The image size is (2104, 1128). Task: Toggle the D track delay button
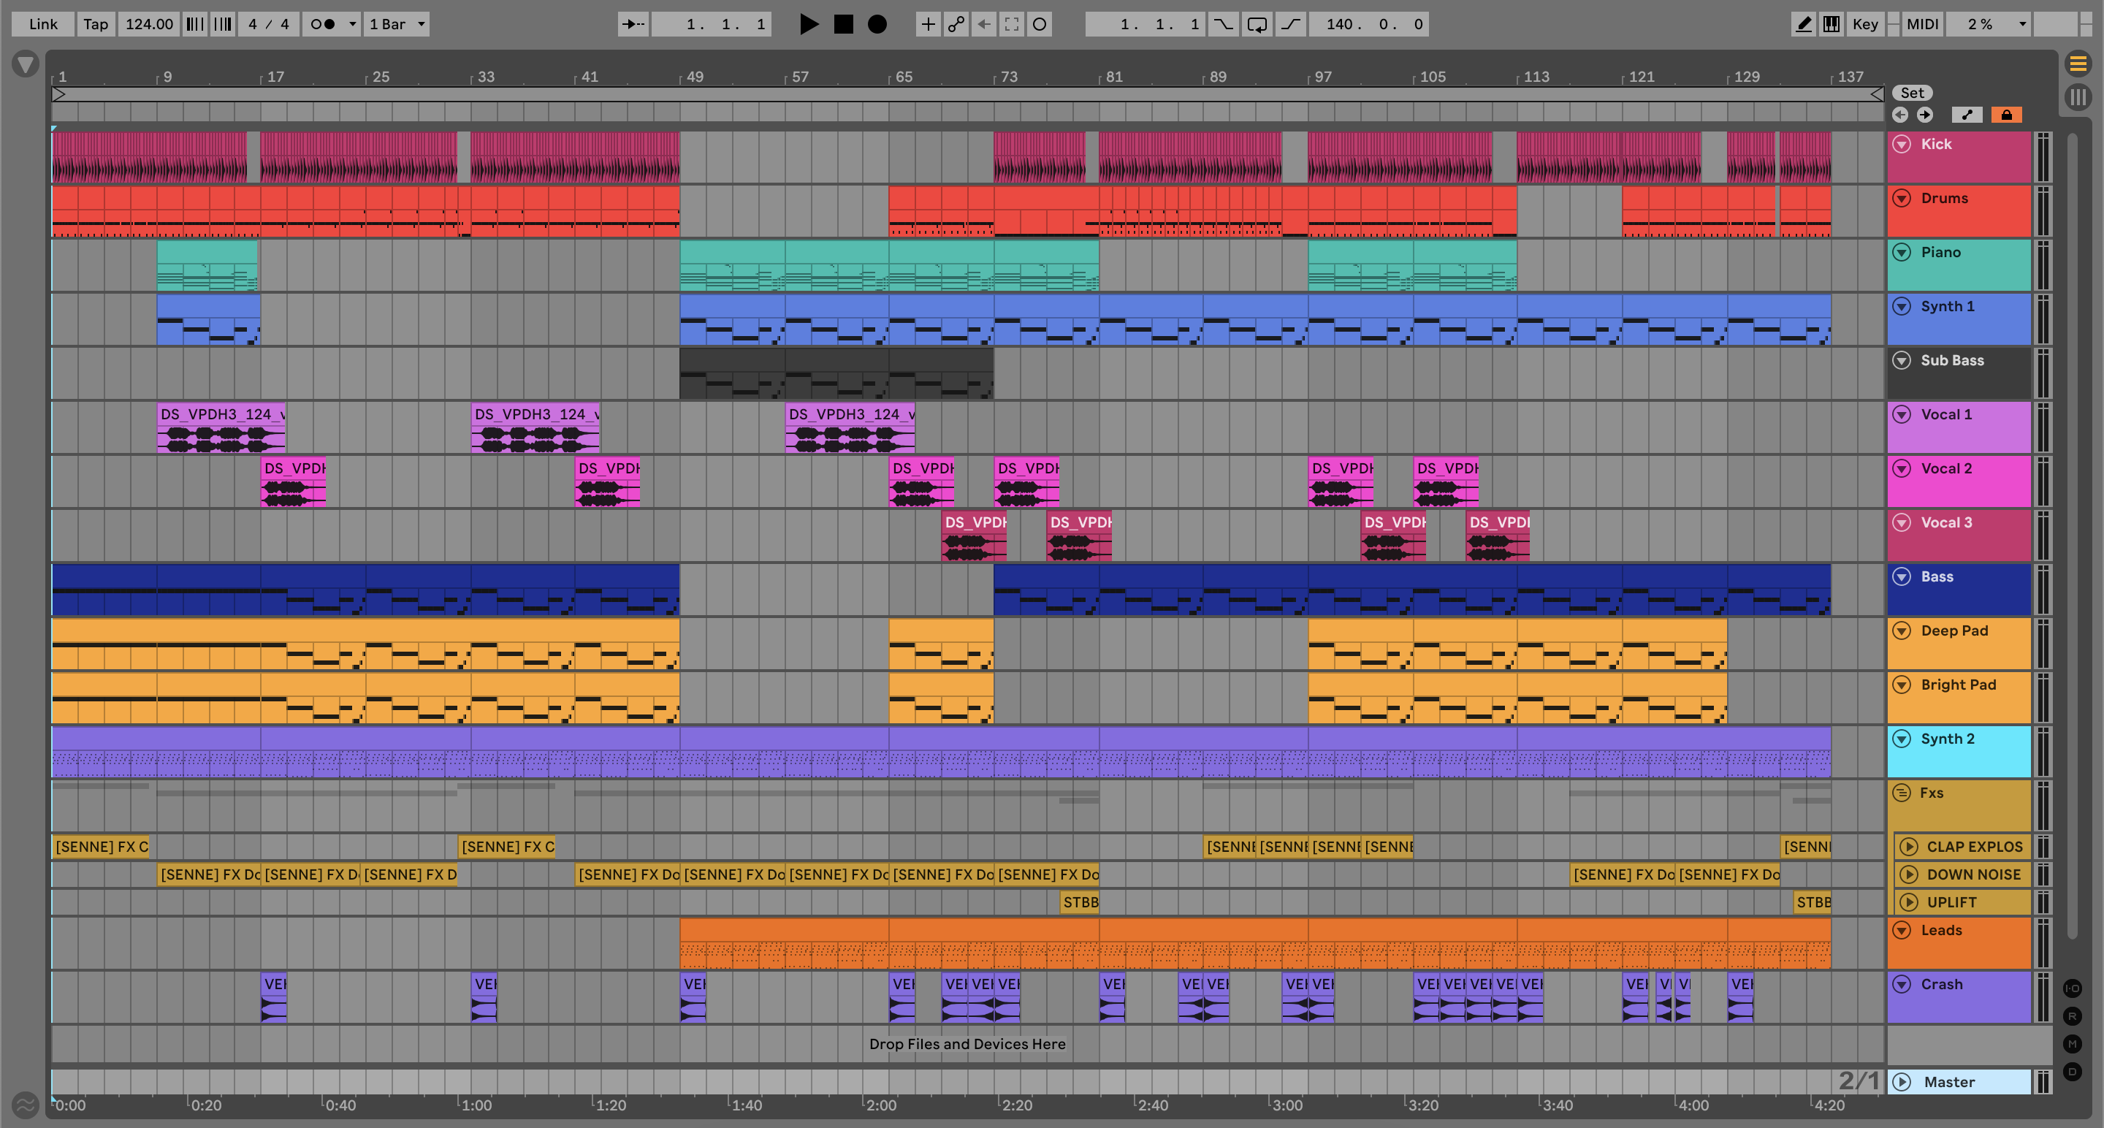(2073, 1071)
